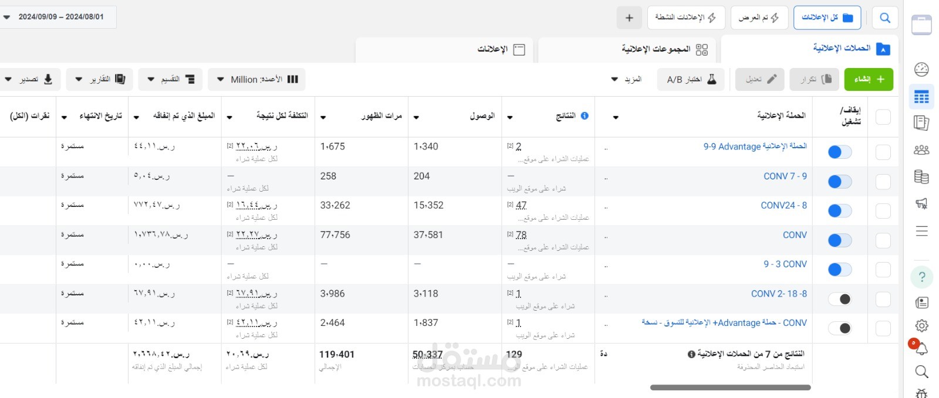Image resolution: width=939 pixels, height=398 pixels.
Task: Open the date range 2024/09/09 – 2024/08/01 dropdown
Action: pos(58,17)
